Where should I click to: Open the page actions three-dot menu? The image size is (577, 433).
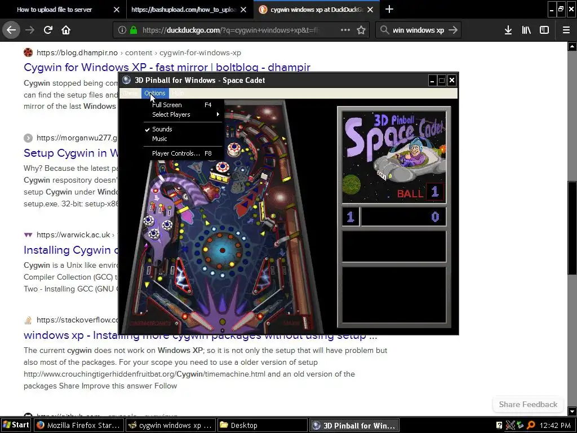coord(345,30)
